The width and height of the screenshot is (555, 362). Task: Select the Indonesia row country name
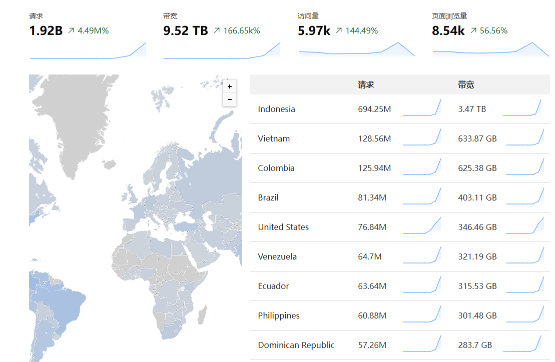pos(276,109)
